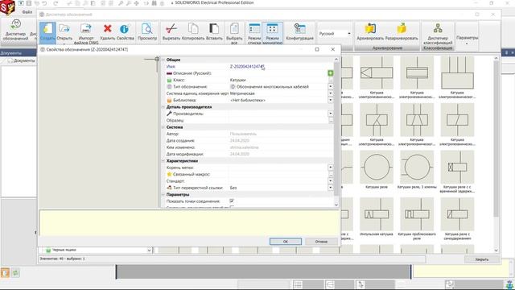Viewport: 515px width, 290px height.
Task: Collapse the Характеристики section
Action: click(x=163, y=161)
